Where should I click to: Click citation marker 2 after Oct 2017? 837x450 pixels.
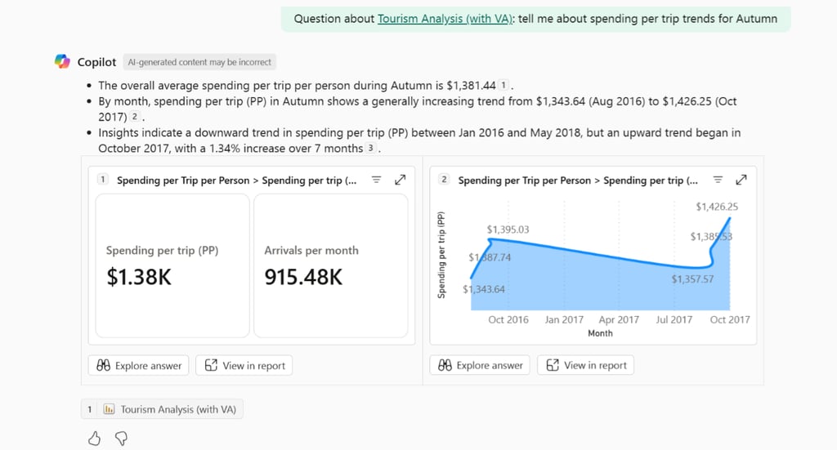point(135,117)
